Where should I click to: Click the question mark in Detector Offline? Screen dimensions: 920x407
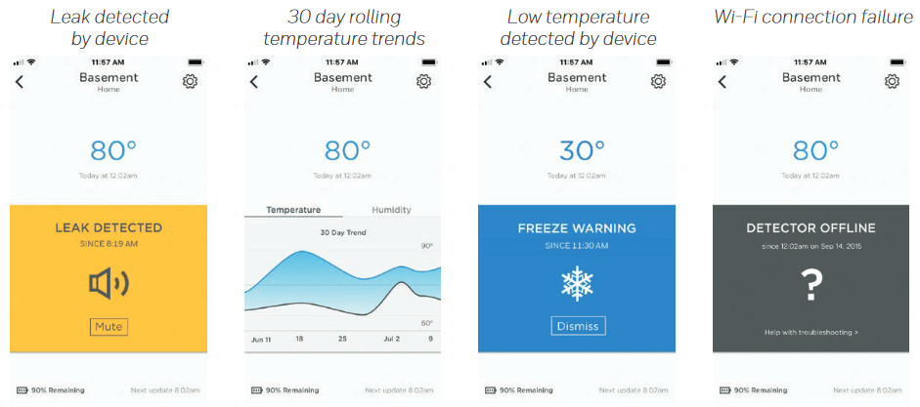(x=810, y=287)
